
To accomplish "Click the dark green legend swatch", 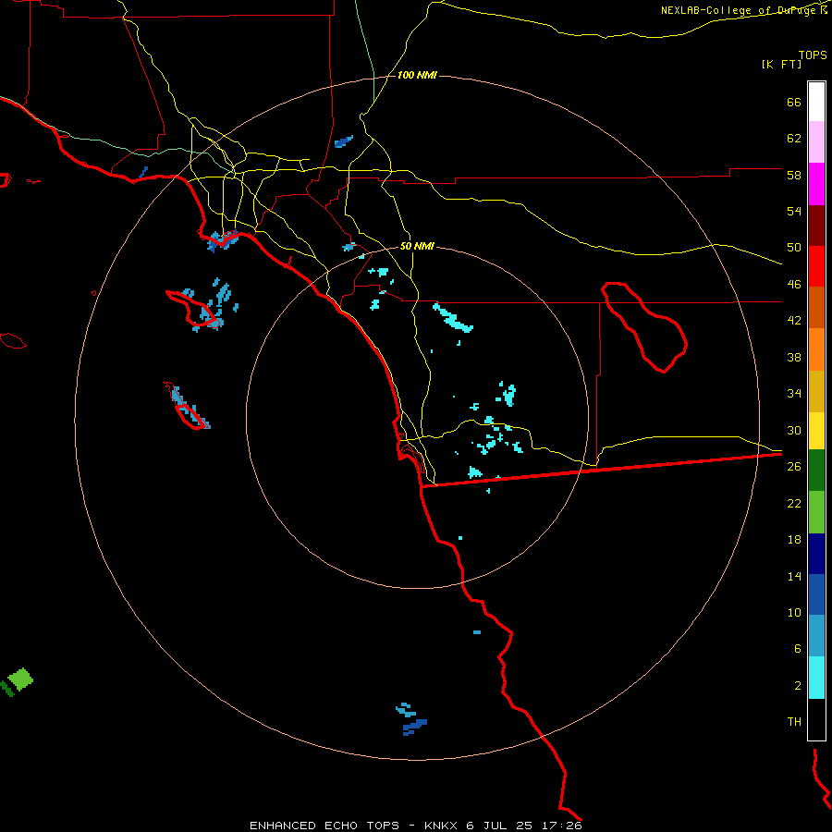I will tap(816, 471).
